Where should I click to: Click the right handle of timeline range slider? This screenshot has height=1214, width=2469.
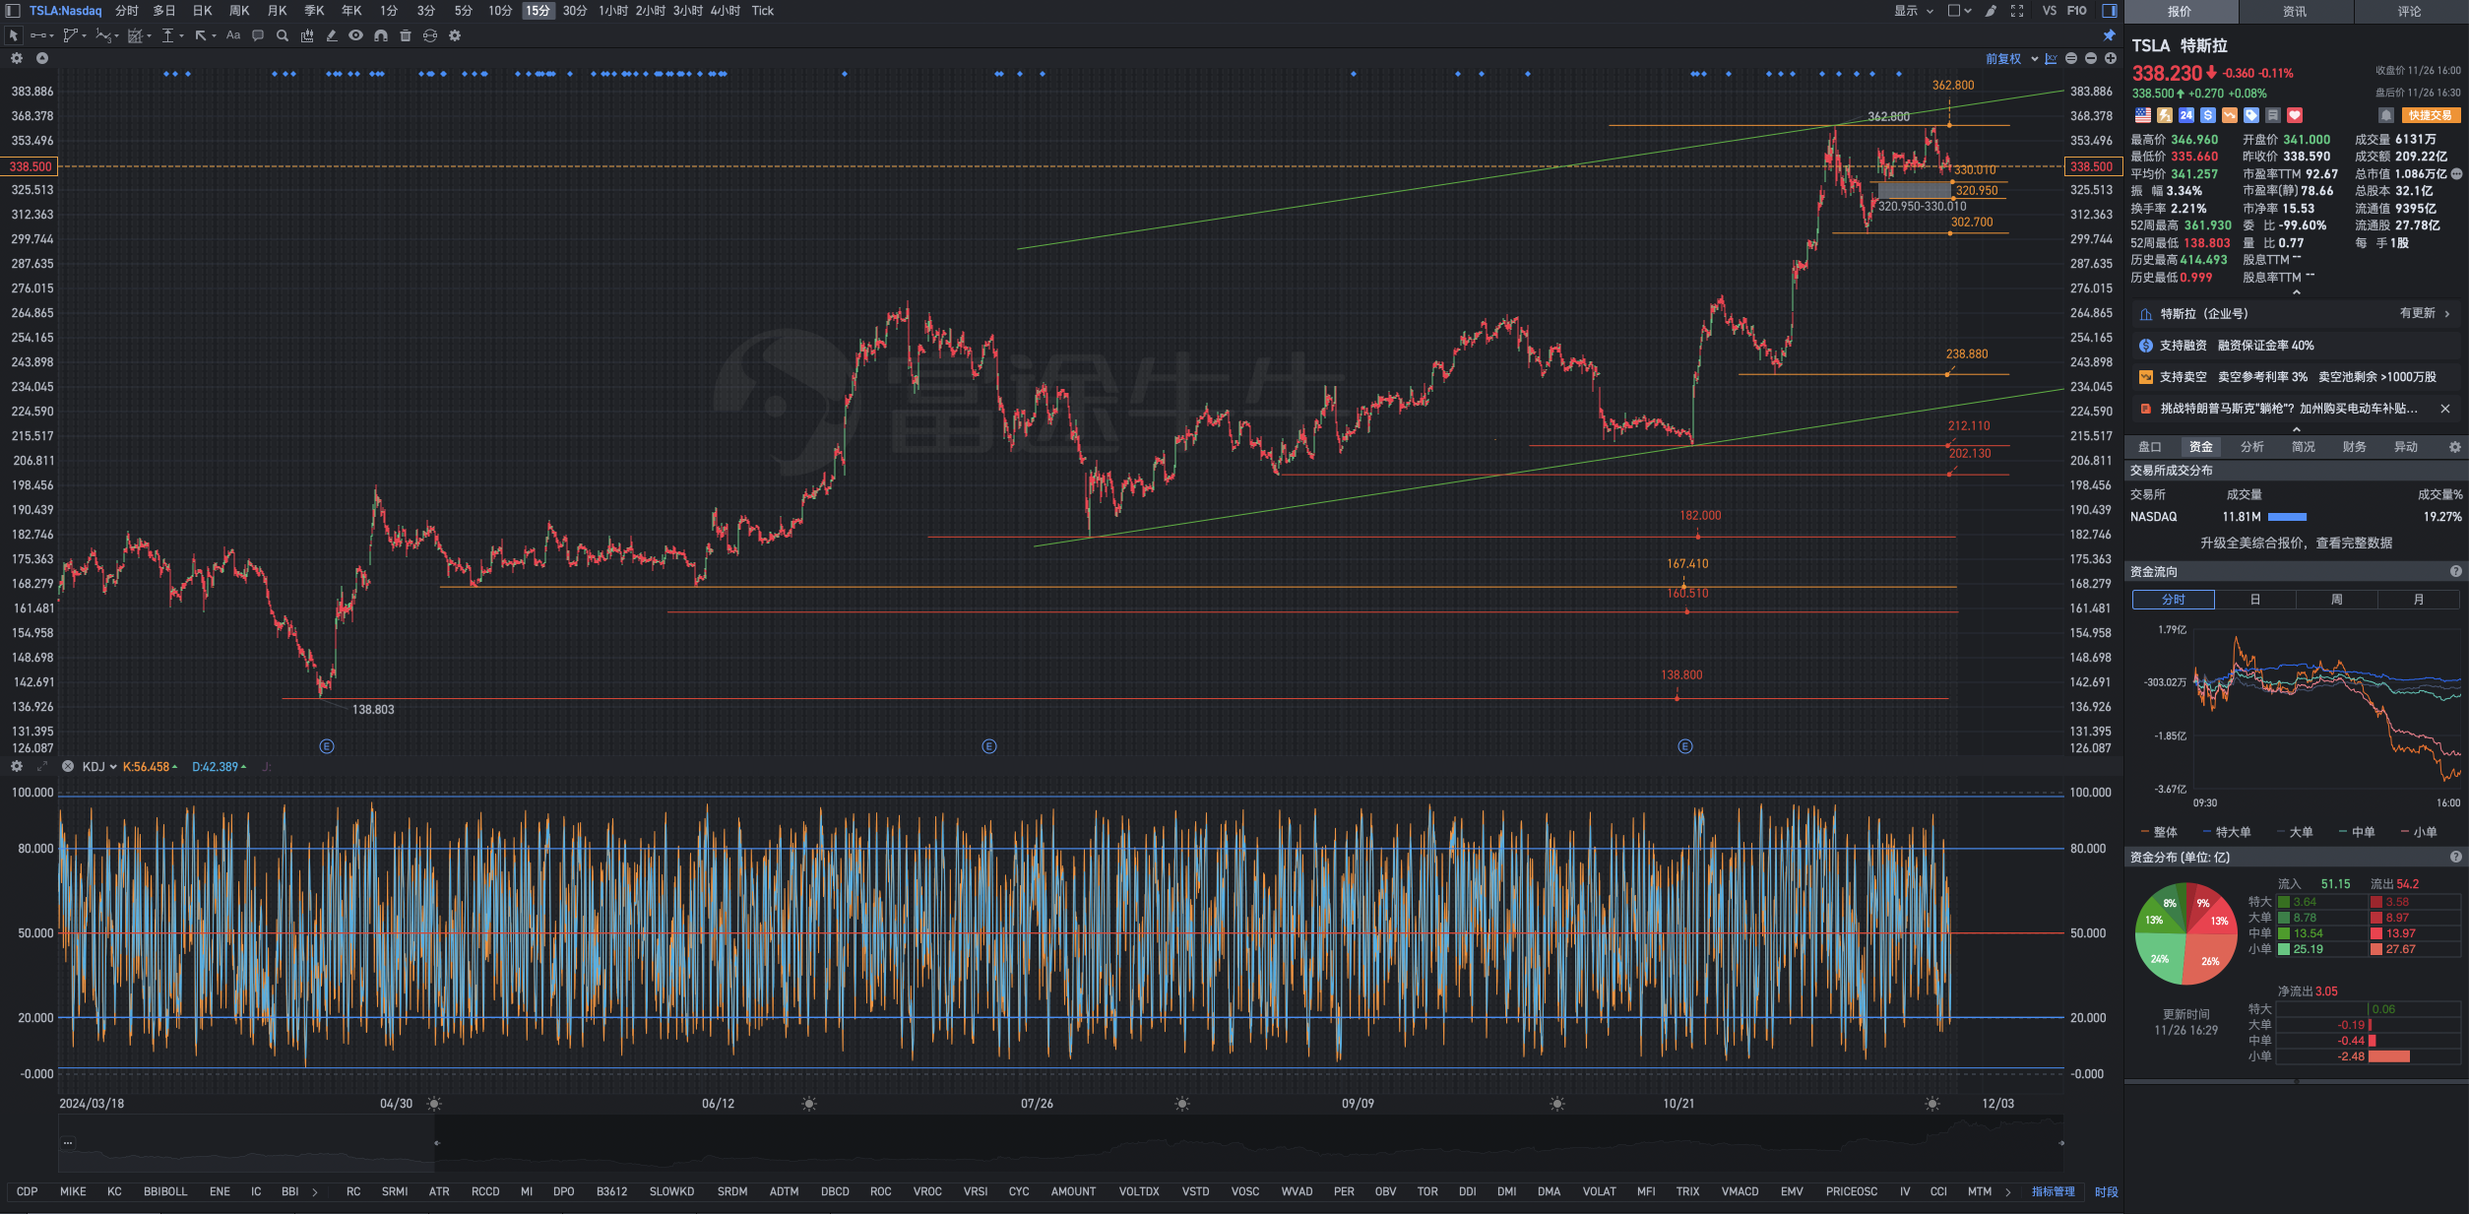2061,1143
